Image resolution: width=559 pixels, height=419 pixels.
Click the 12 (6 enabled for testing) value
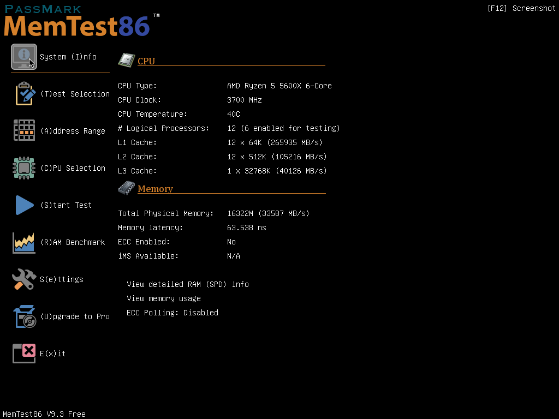pos(284,128)
